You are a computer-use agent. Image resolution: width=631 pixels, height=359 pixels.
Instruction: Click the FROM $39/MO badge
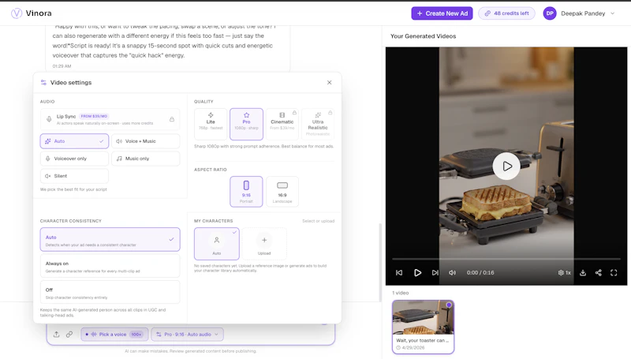[94, 116]
